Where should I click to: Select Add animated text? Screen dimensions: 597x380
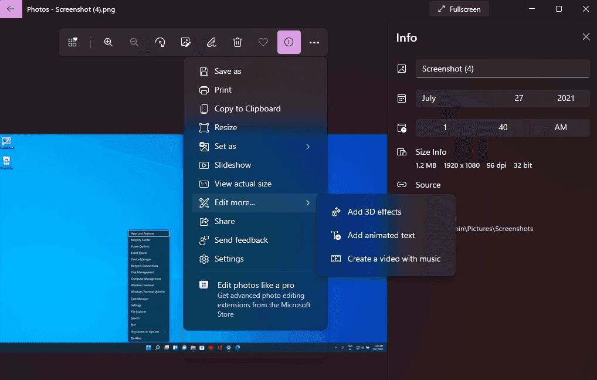[386, 235]
